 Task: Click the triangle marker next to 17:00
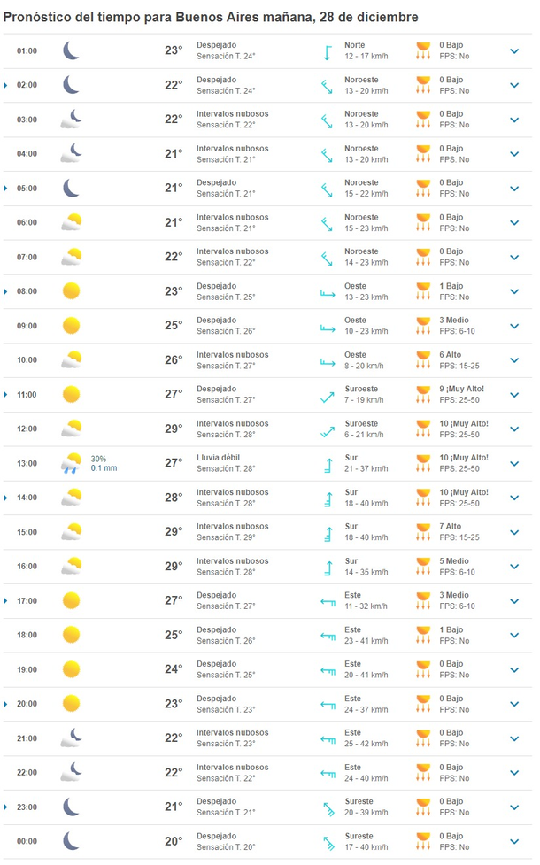(6, 601)
